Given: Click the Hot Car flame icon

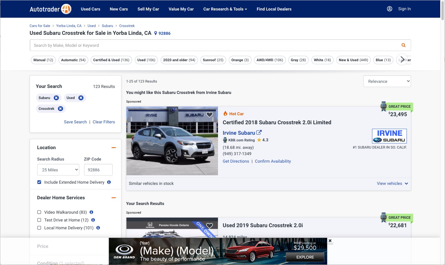Looking at the screenshot, I should click(x=225, y=113).
